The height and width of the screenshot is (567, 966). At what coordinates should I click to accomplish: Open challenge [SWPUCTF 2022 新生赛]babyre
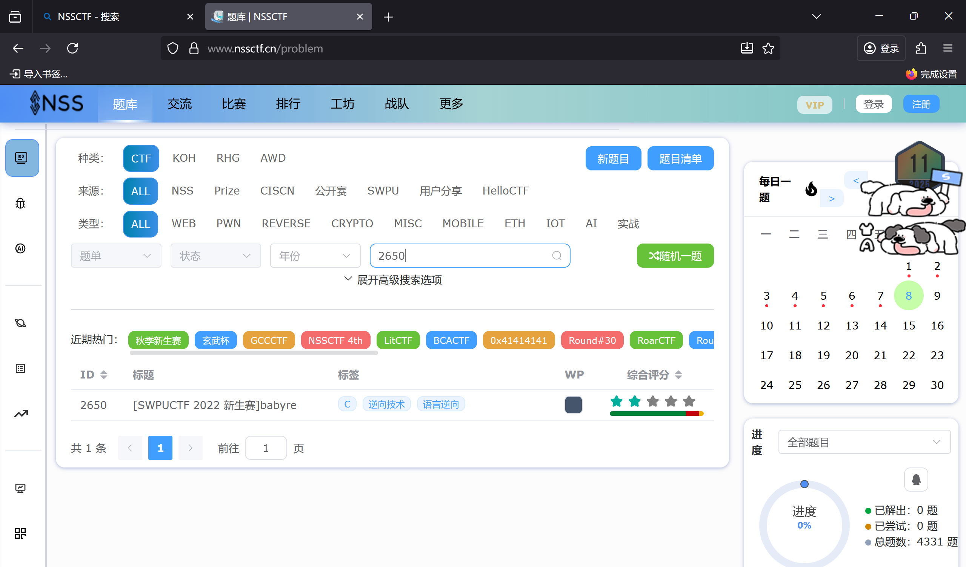214,405
